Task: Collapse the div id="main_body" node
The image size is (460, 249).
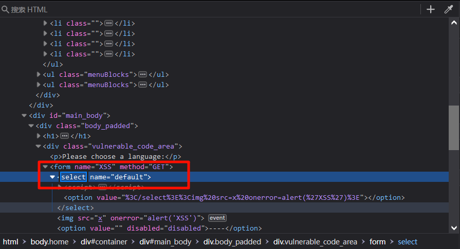Action: click(24, 116)
